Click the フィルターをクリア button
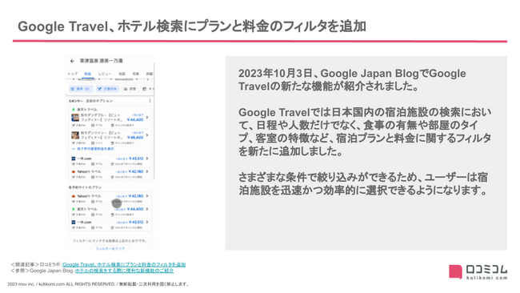Viewport: 520px width, 293px height. [x=110, y=248]
